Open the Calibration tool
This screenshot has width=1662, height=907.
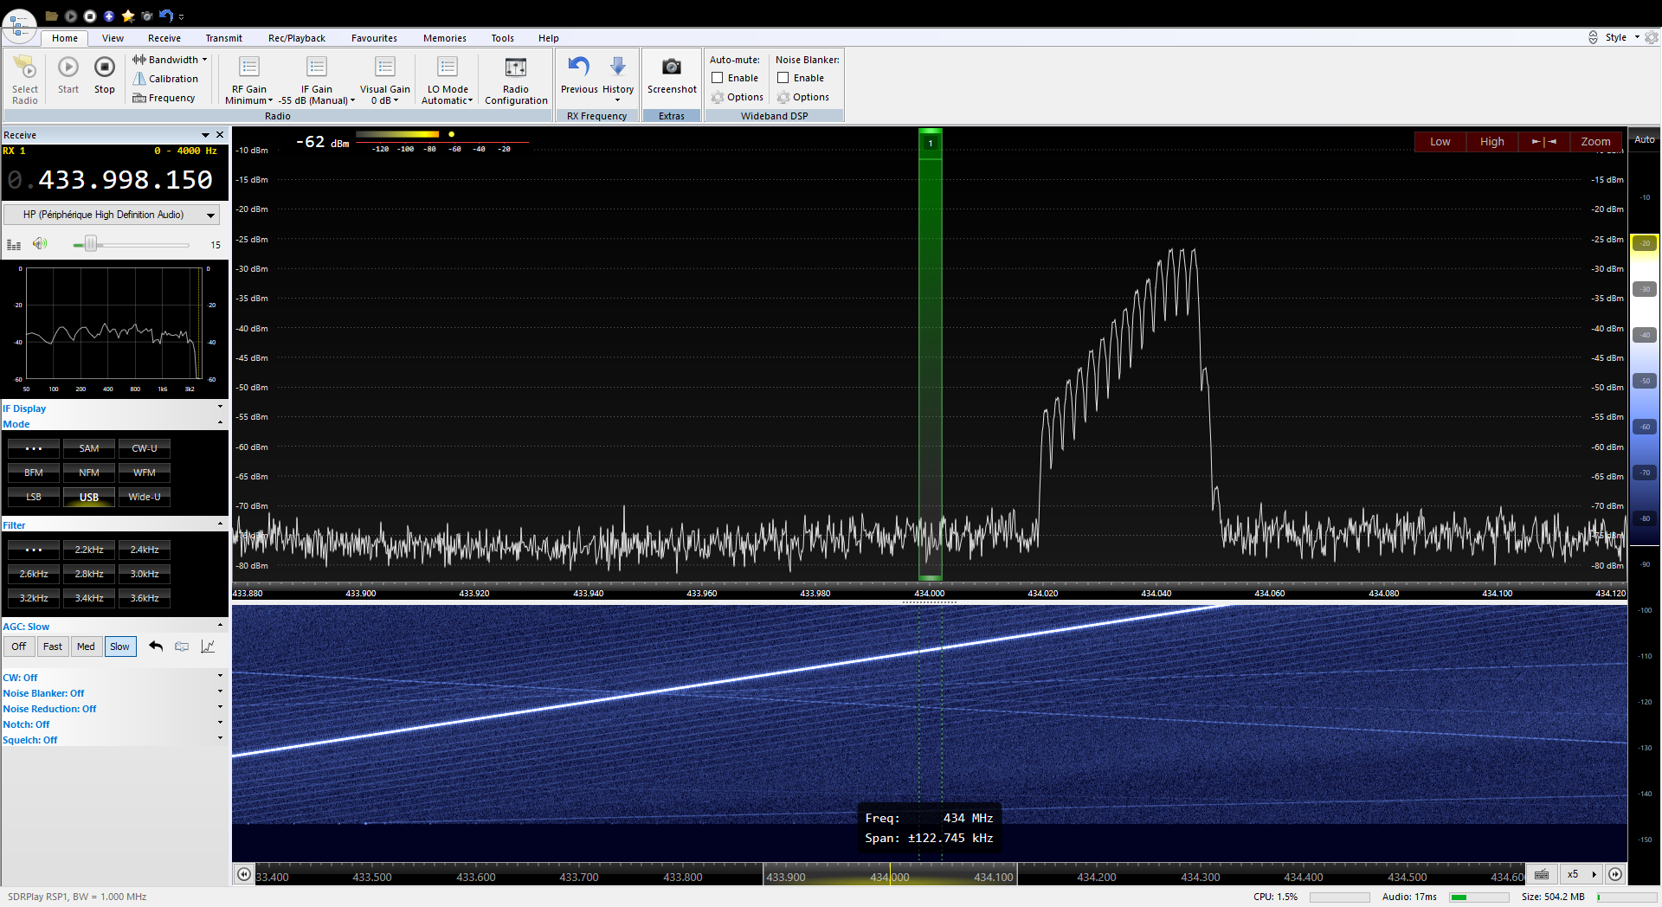point(165,79)
